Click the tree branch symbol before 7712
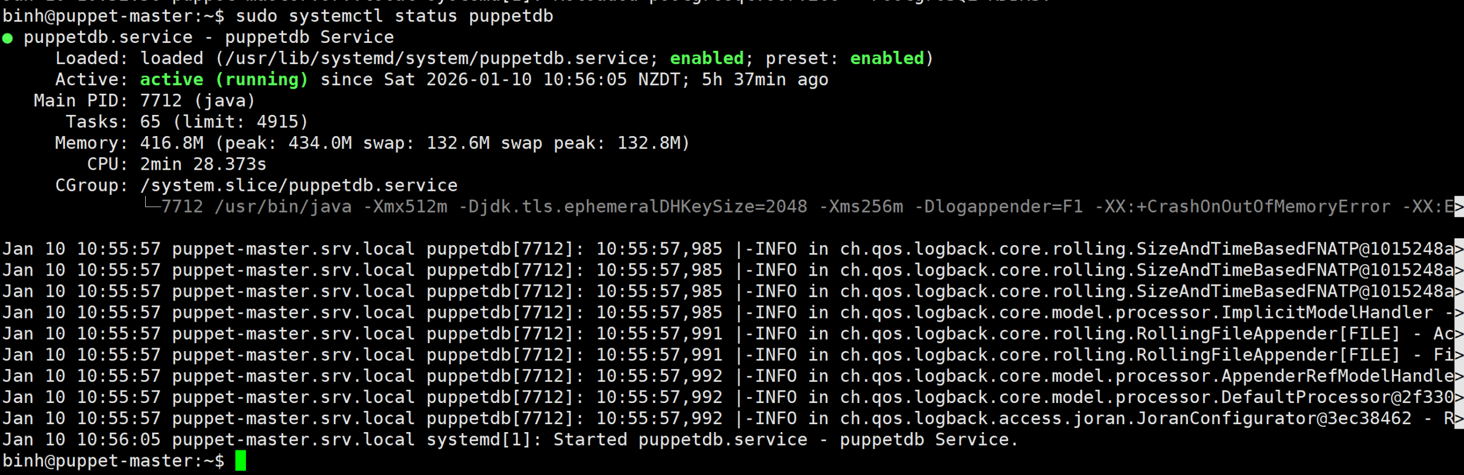This screenshot has width=1464, height=475. click(x=151, y=205)
